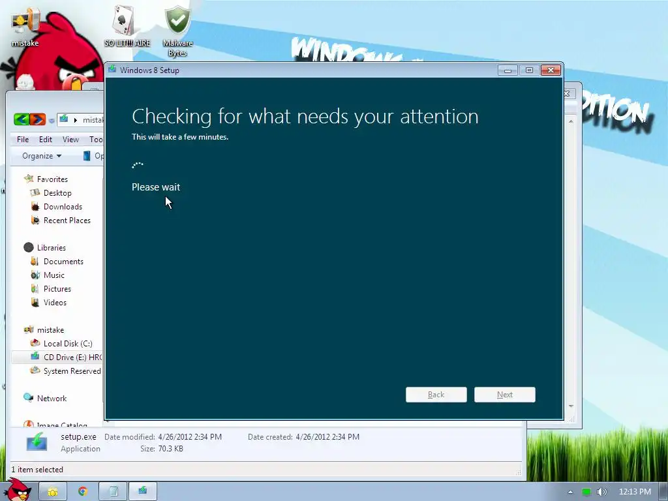Select the mistake computer node

50,329
